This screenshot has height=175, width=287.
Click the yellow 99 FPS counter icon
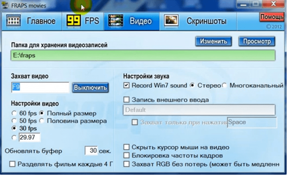coord(74,20)
